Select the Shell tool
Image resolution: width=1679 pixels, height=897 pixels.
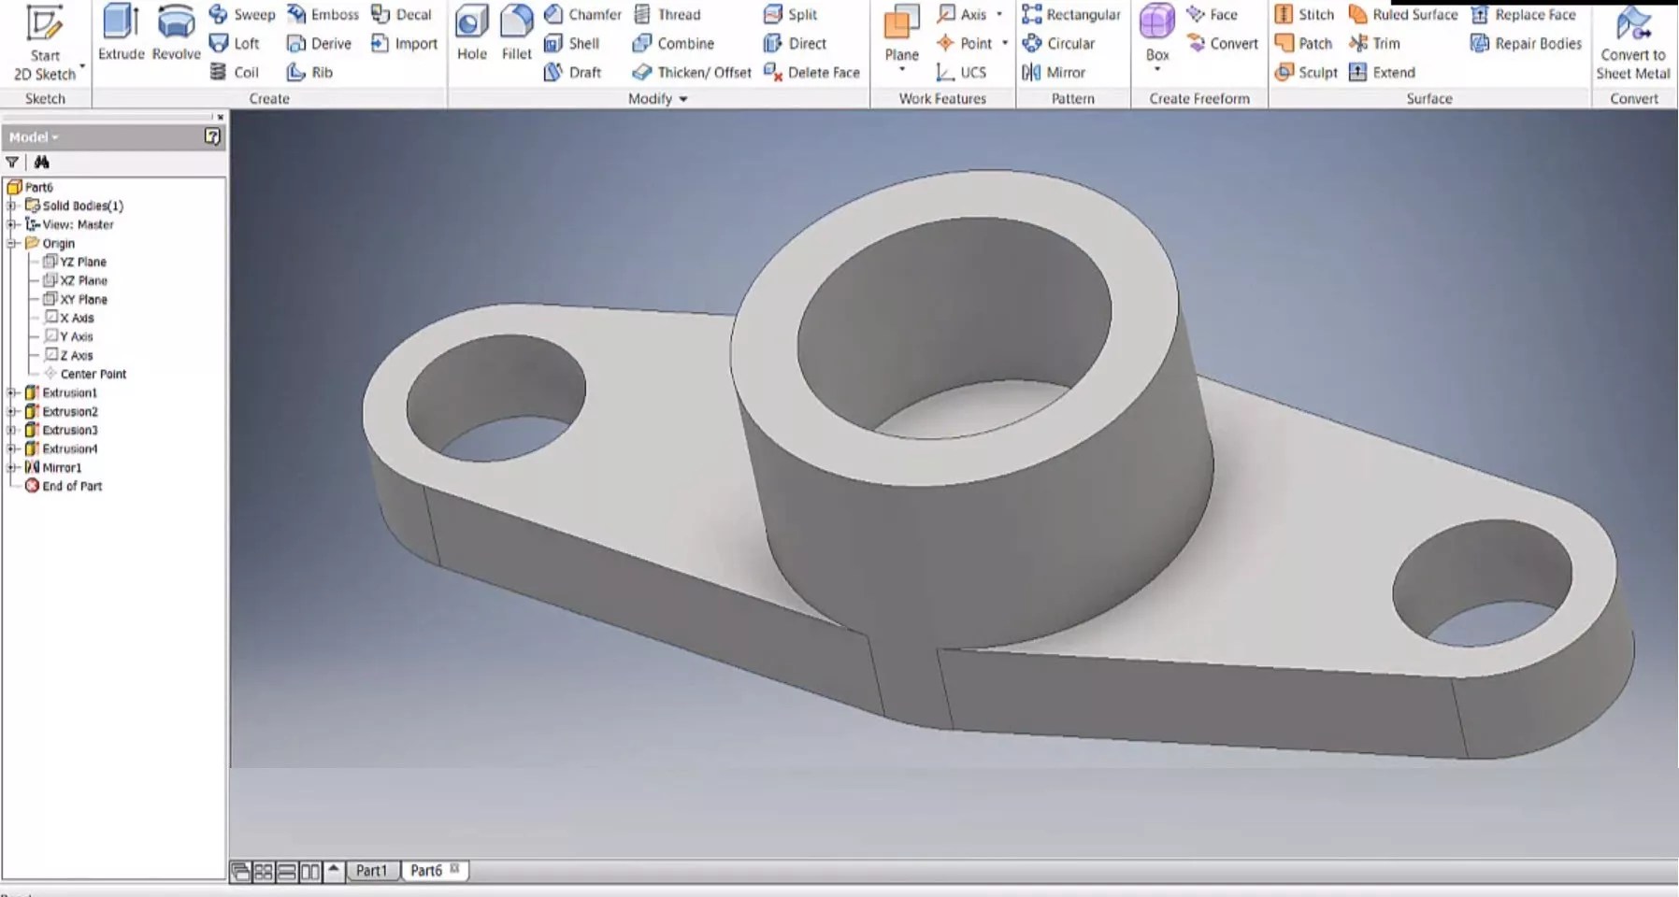pos(571,43)
